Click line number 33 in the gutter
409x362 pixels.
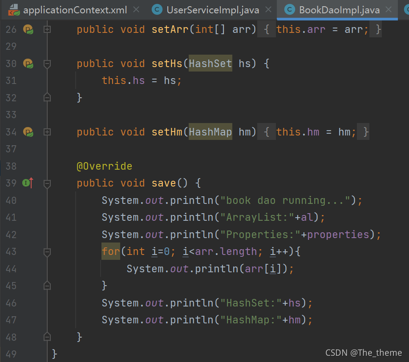(11, 115)
